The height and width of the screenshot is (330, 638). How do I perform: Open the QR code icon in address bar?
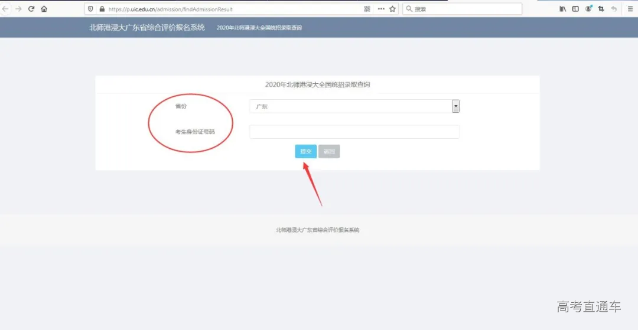[x=367, y=9]
